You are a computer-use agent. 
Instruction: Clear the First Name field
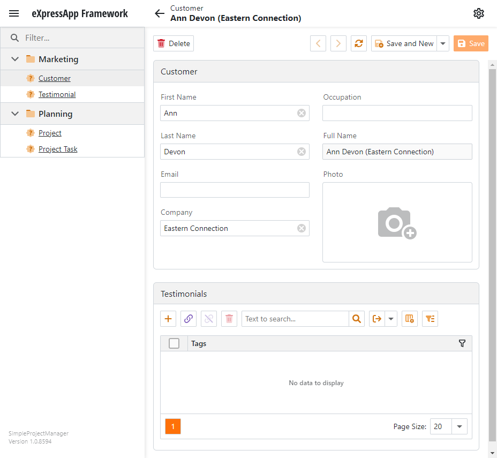pyautogui.click(x=302, y=113)
